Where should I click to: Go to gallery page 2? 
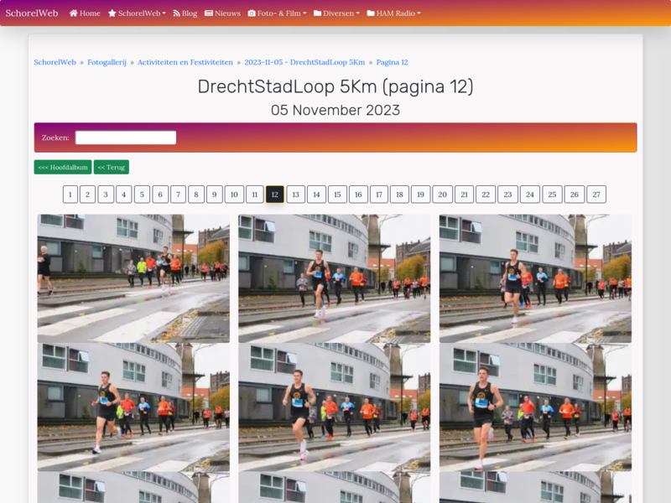pos(87,194)
